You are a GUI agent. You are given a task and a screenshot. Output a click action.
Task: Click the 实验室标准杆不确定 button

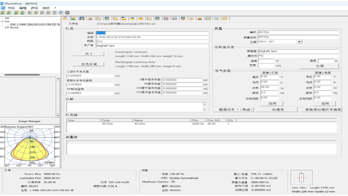tap(321, 109)
